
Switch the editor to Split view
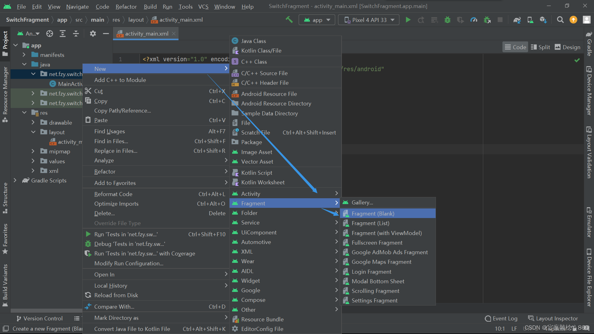point(540,47)
